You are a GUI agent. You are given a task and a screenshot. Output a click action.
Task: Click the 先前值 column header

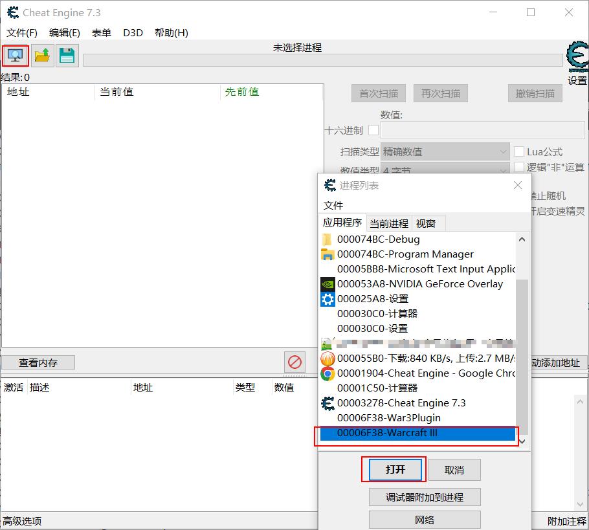click(272, 92)
